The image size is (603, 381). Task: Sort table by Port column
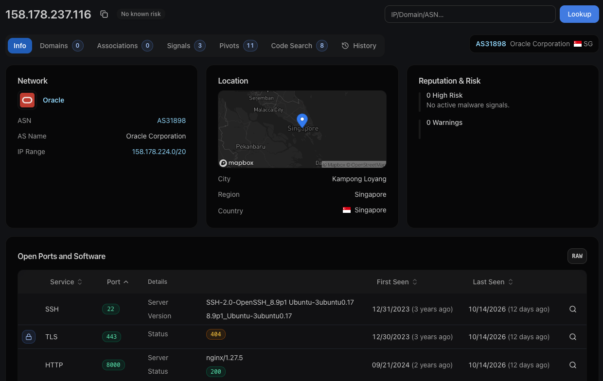click(118, 282)
